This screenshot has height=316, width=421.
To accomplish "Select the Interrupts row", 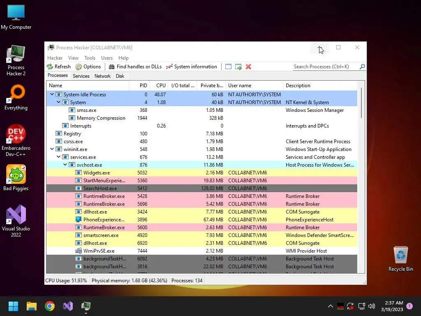I will point(201,126).
